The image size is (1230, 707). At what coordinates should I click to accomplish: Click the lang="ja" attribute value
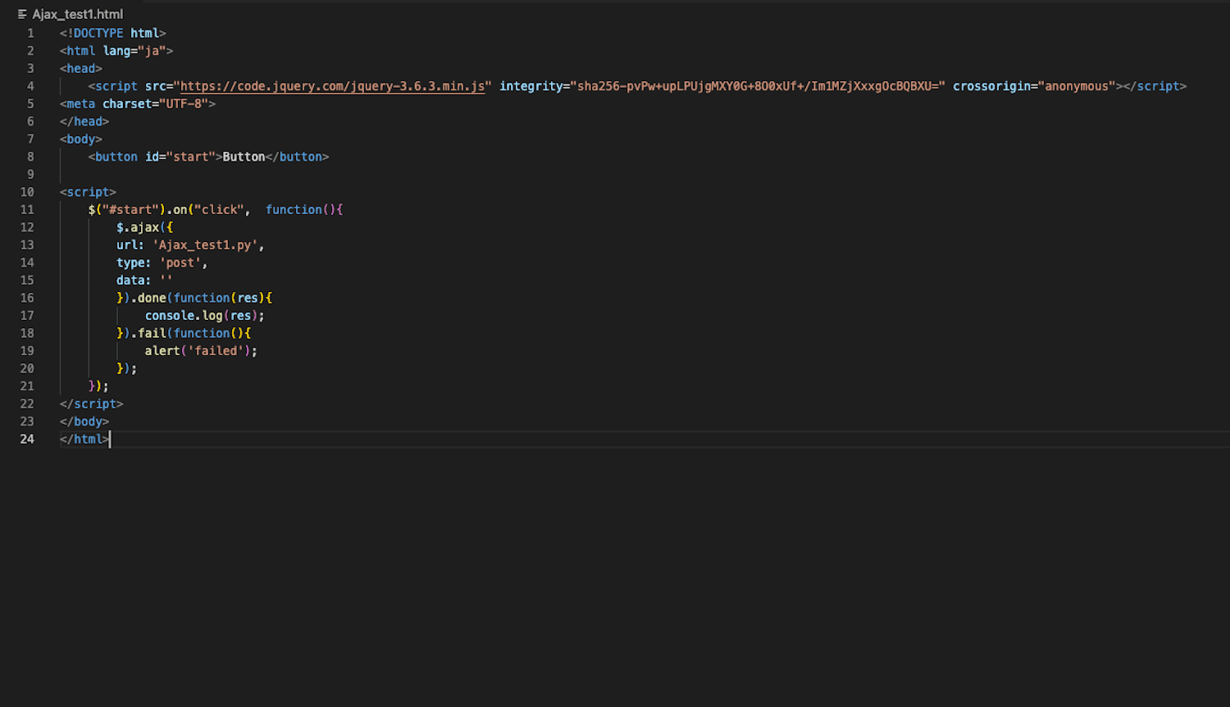152,51
